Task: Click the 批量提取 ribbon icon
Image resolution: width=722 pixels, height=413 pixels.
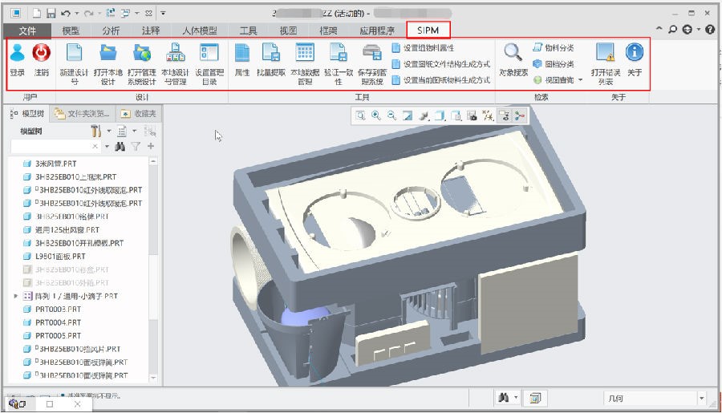Action: [271, 54]
